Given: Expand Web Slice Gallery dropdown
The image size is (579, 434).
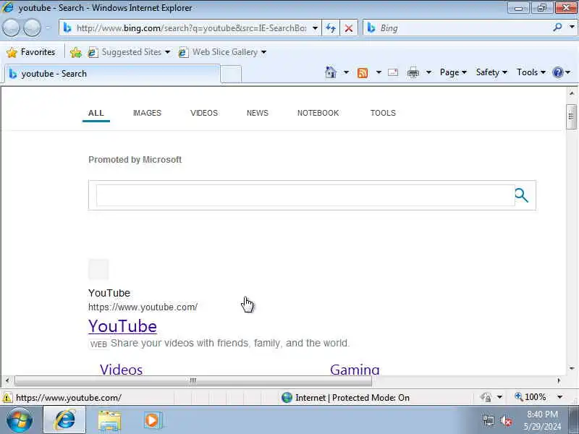Looking at the screenshot, I should click(263, 52).
